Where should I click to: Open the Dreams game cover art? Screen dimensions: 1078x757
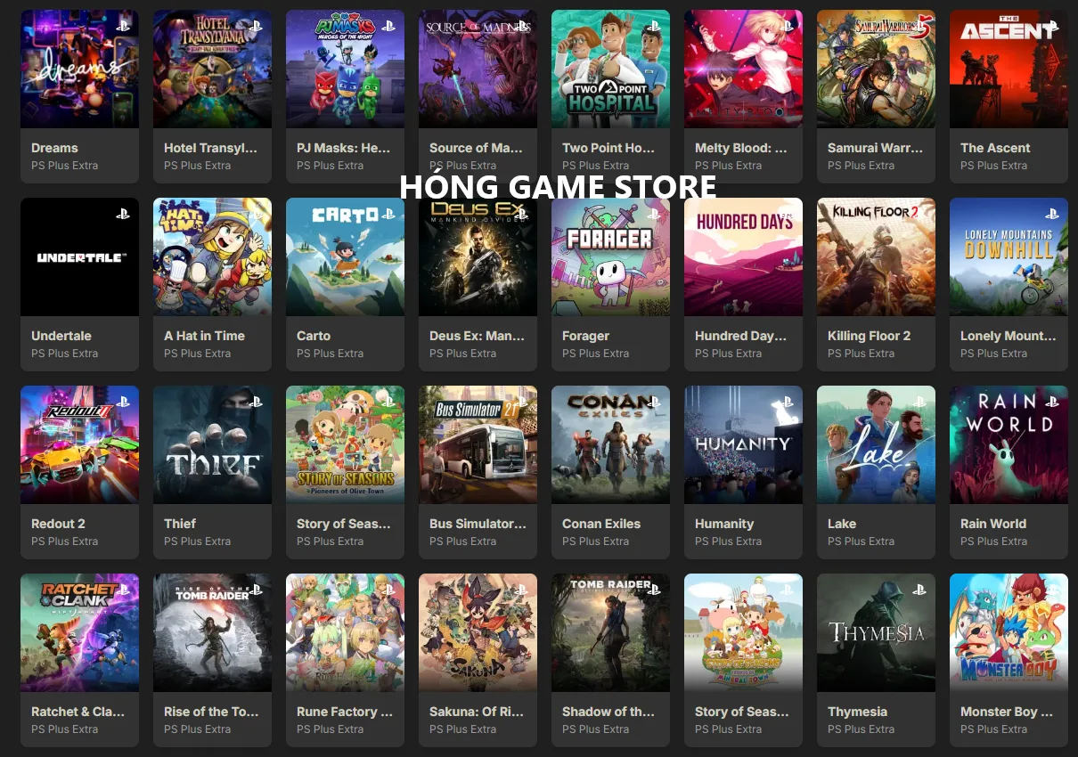[79, 69]
